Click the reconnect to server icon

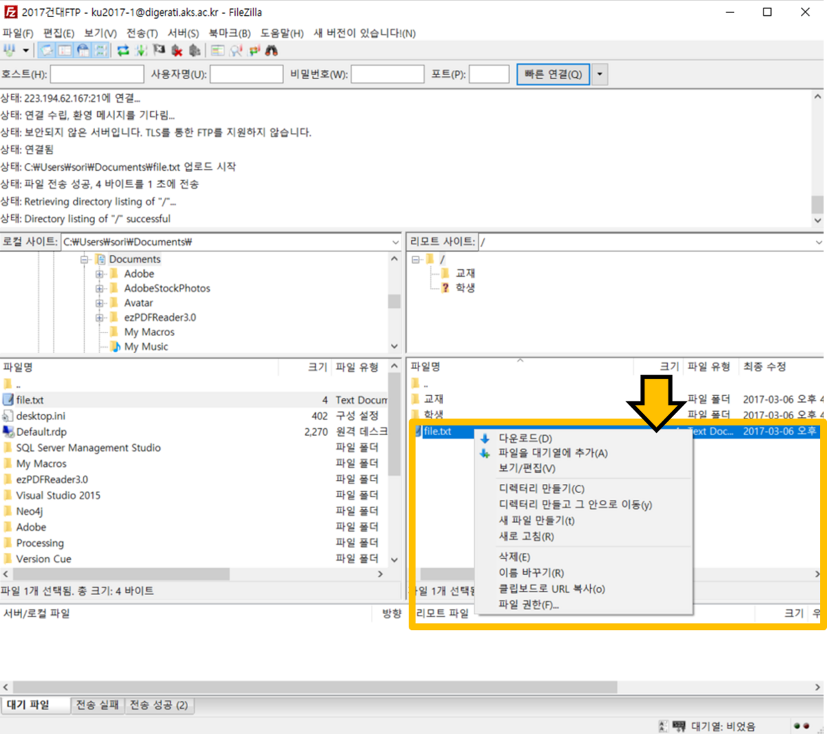click(x=195, y=50)
